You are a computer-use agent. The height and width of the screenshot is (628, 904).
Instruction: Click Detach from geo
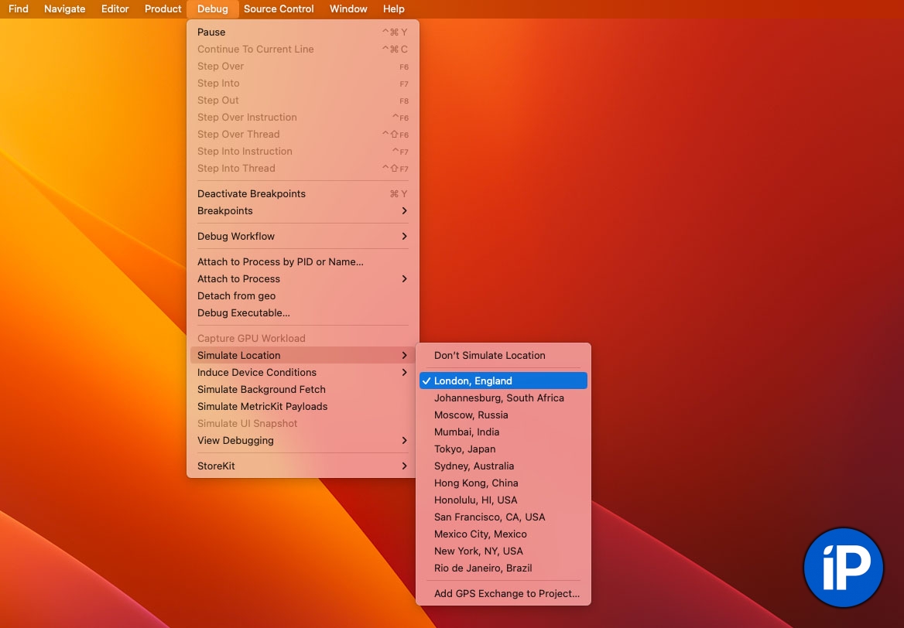point(236,296)
